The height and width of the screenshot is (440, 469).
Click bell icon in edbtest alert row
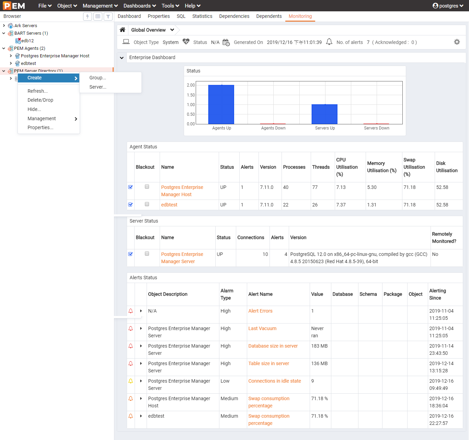[130, 416]
